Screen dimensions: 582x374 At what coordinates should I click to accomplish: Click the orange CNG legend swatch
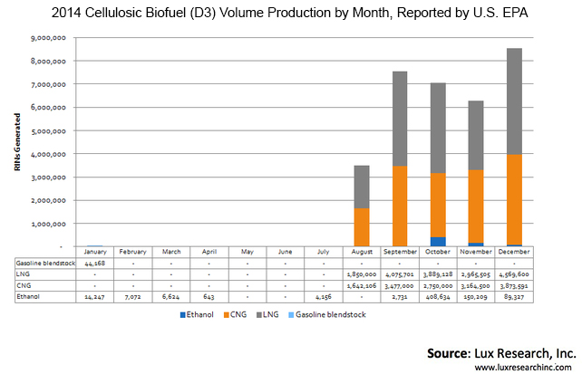[227, 315]
